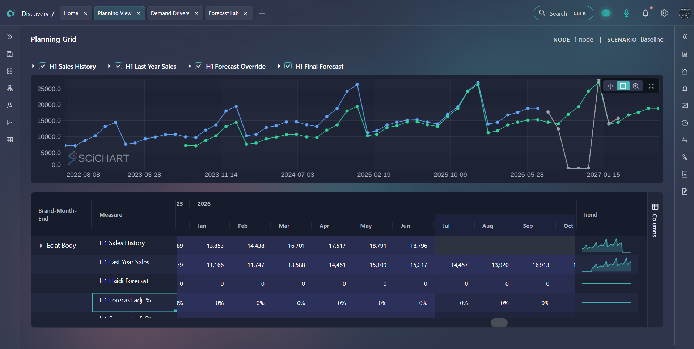Open the notifications bell in header
Image resolution: width=694 pixels, height=349 pixels.
click(x=646, y=13)
